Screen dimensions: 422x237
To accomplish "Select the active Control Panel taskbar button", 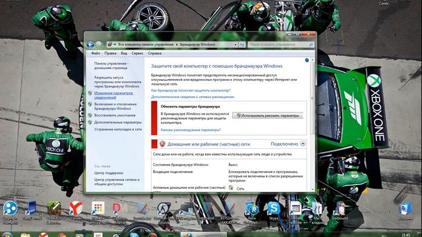I will tap(203, 235).
